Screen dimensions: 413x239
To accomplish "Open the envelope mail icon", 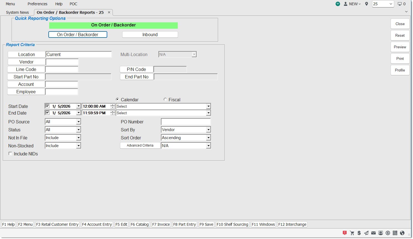I will point(373,233).
